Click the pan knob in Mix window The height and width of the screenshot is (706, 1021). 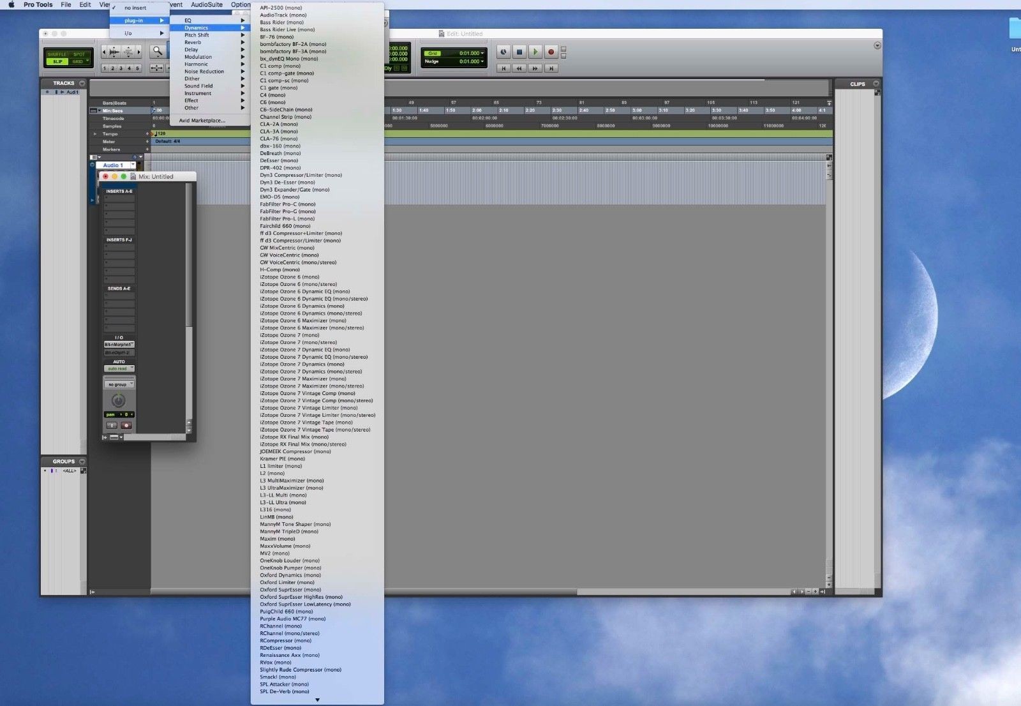tap(118, 400)
